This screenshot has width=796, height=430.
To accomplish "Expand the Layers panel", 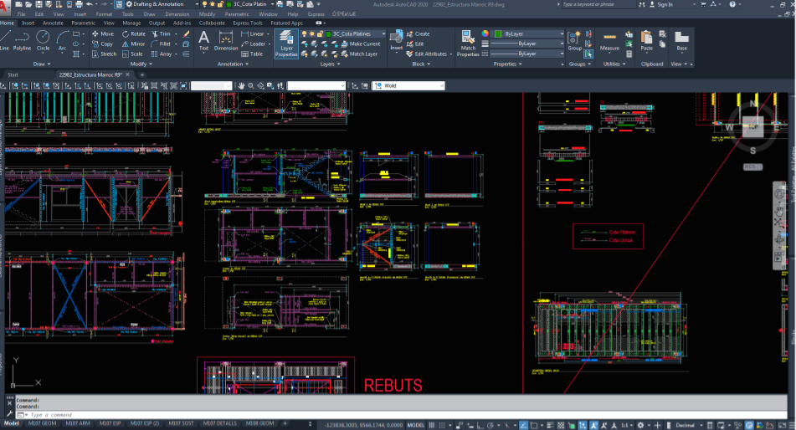I will point(330,64).
